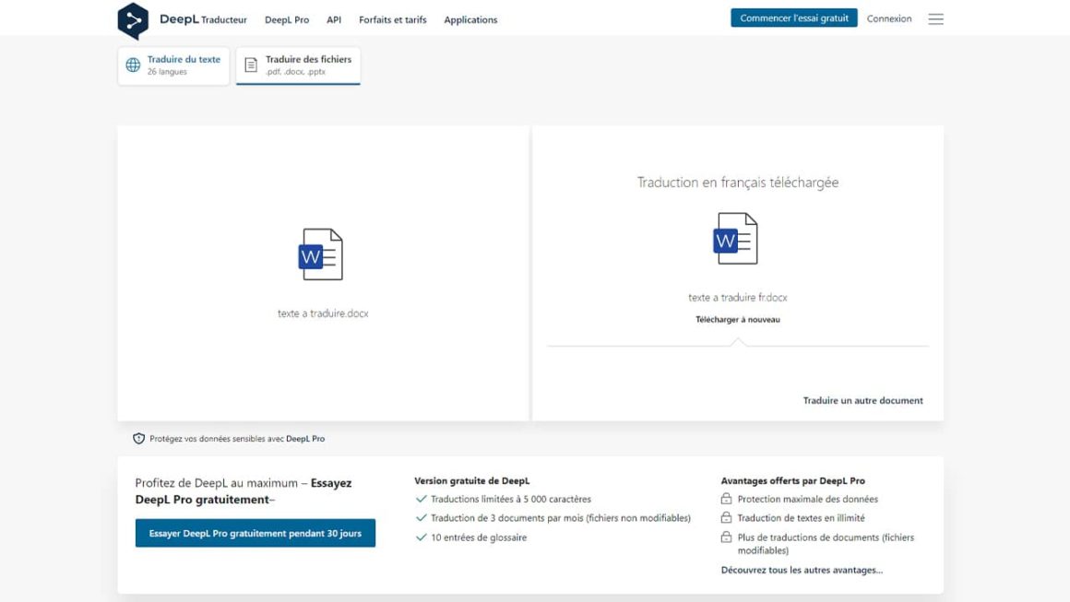Click the translated Word file icon
The width and height of the screenshot is (1070, 602).
coord(736,239)
